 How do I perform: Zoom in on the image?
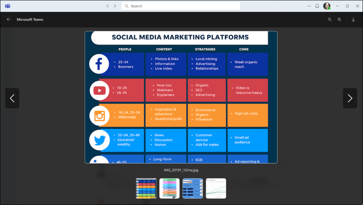(339, 19)
